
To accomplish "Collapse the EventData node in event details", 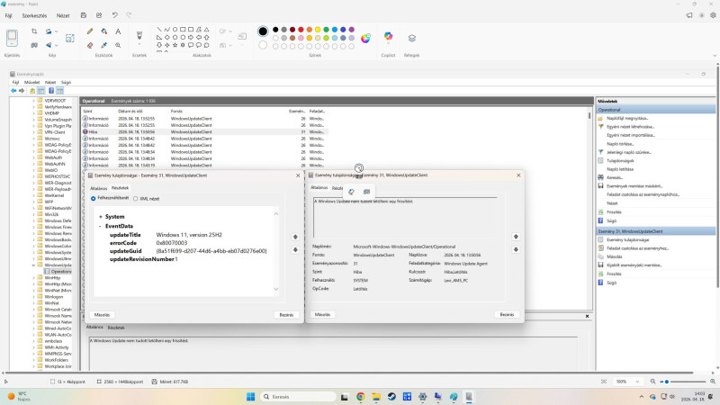I will [101, 226].
